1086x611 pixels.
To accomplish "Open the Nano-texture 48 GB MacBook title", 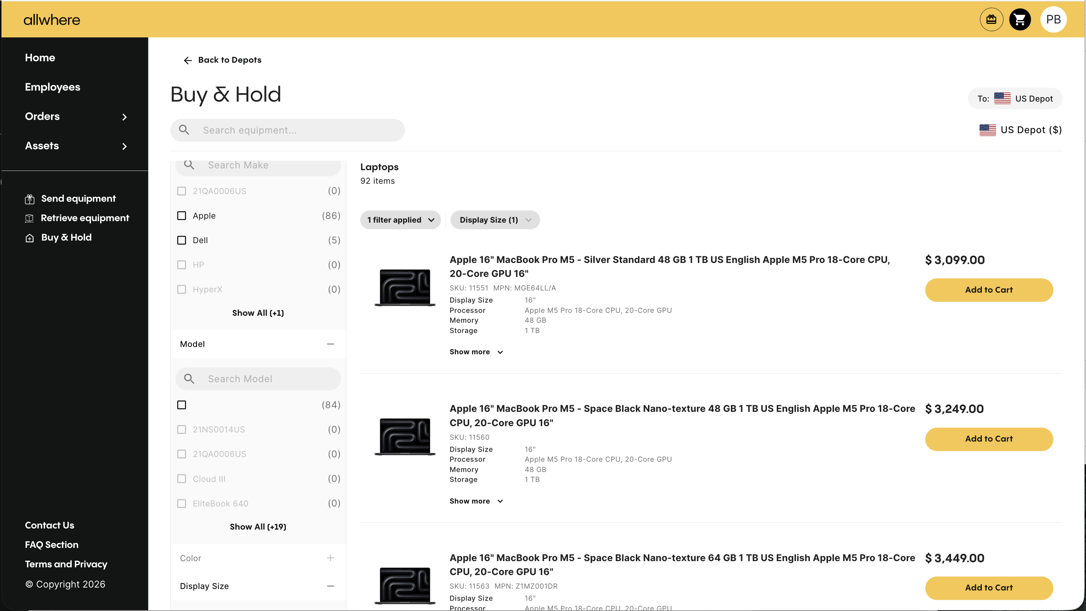I will [682, 416].
